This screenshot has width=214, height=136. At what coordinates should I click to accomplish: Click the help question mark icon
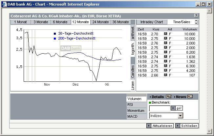196,16
